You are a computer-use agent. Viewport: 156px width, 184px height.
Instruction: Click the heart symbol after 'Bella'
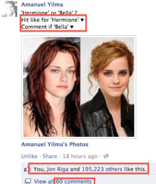(72, 27)
